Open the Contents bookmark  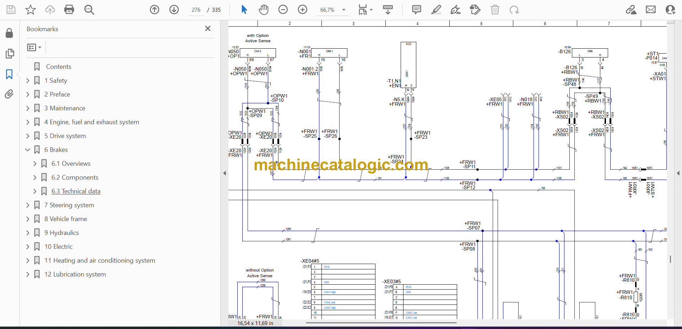pyautogui.click(x=59, y=67)
